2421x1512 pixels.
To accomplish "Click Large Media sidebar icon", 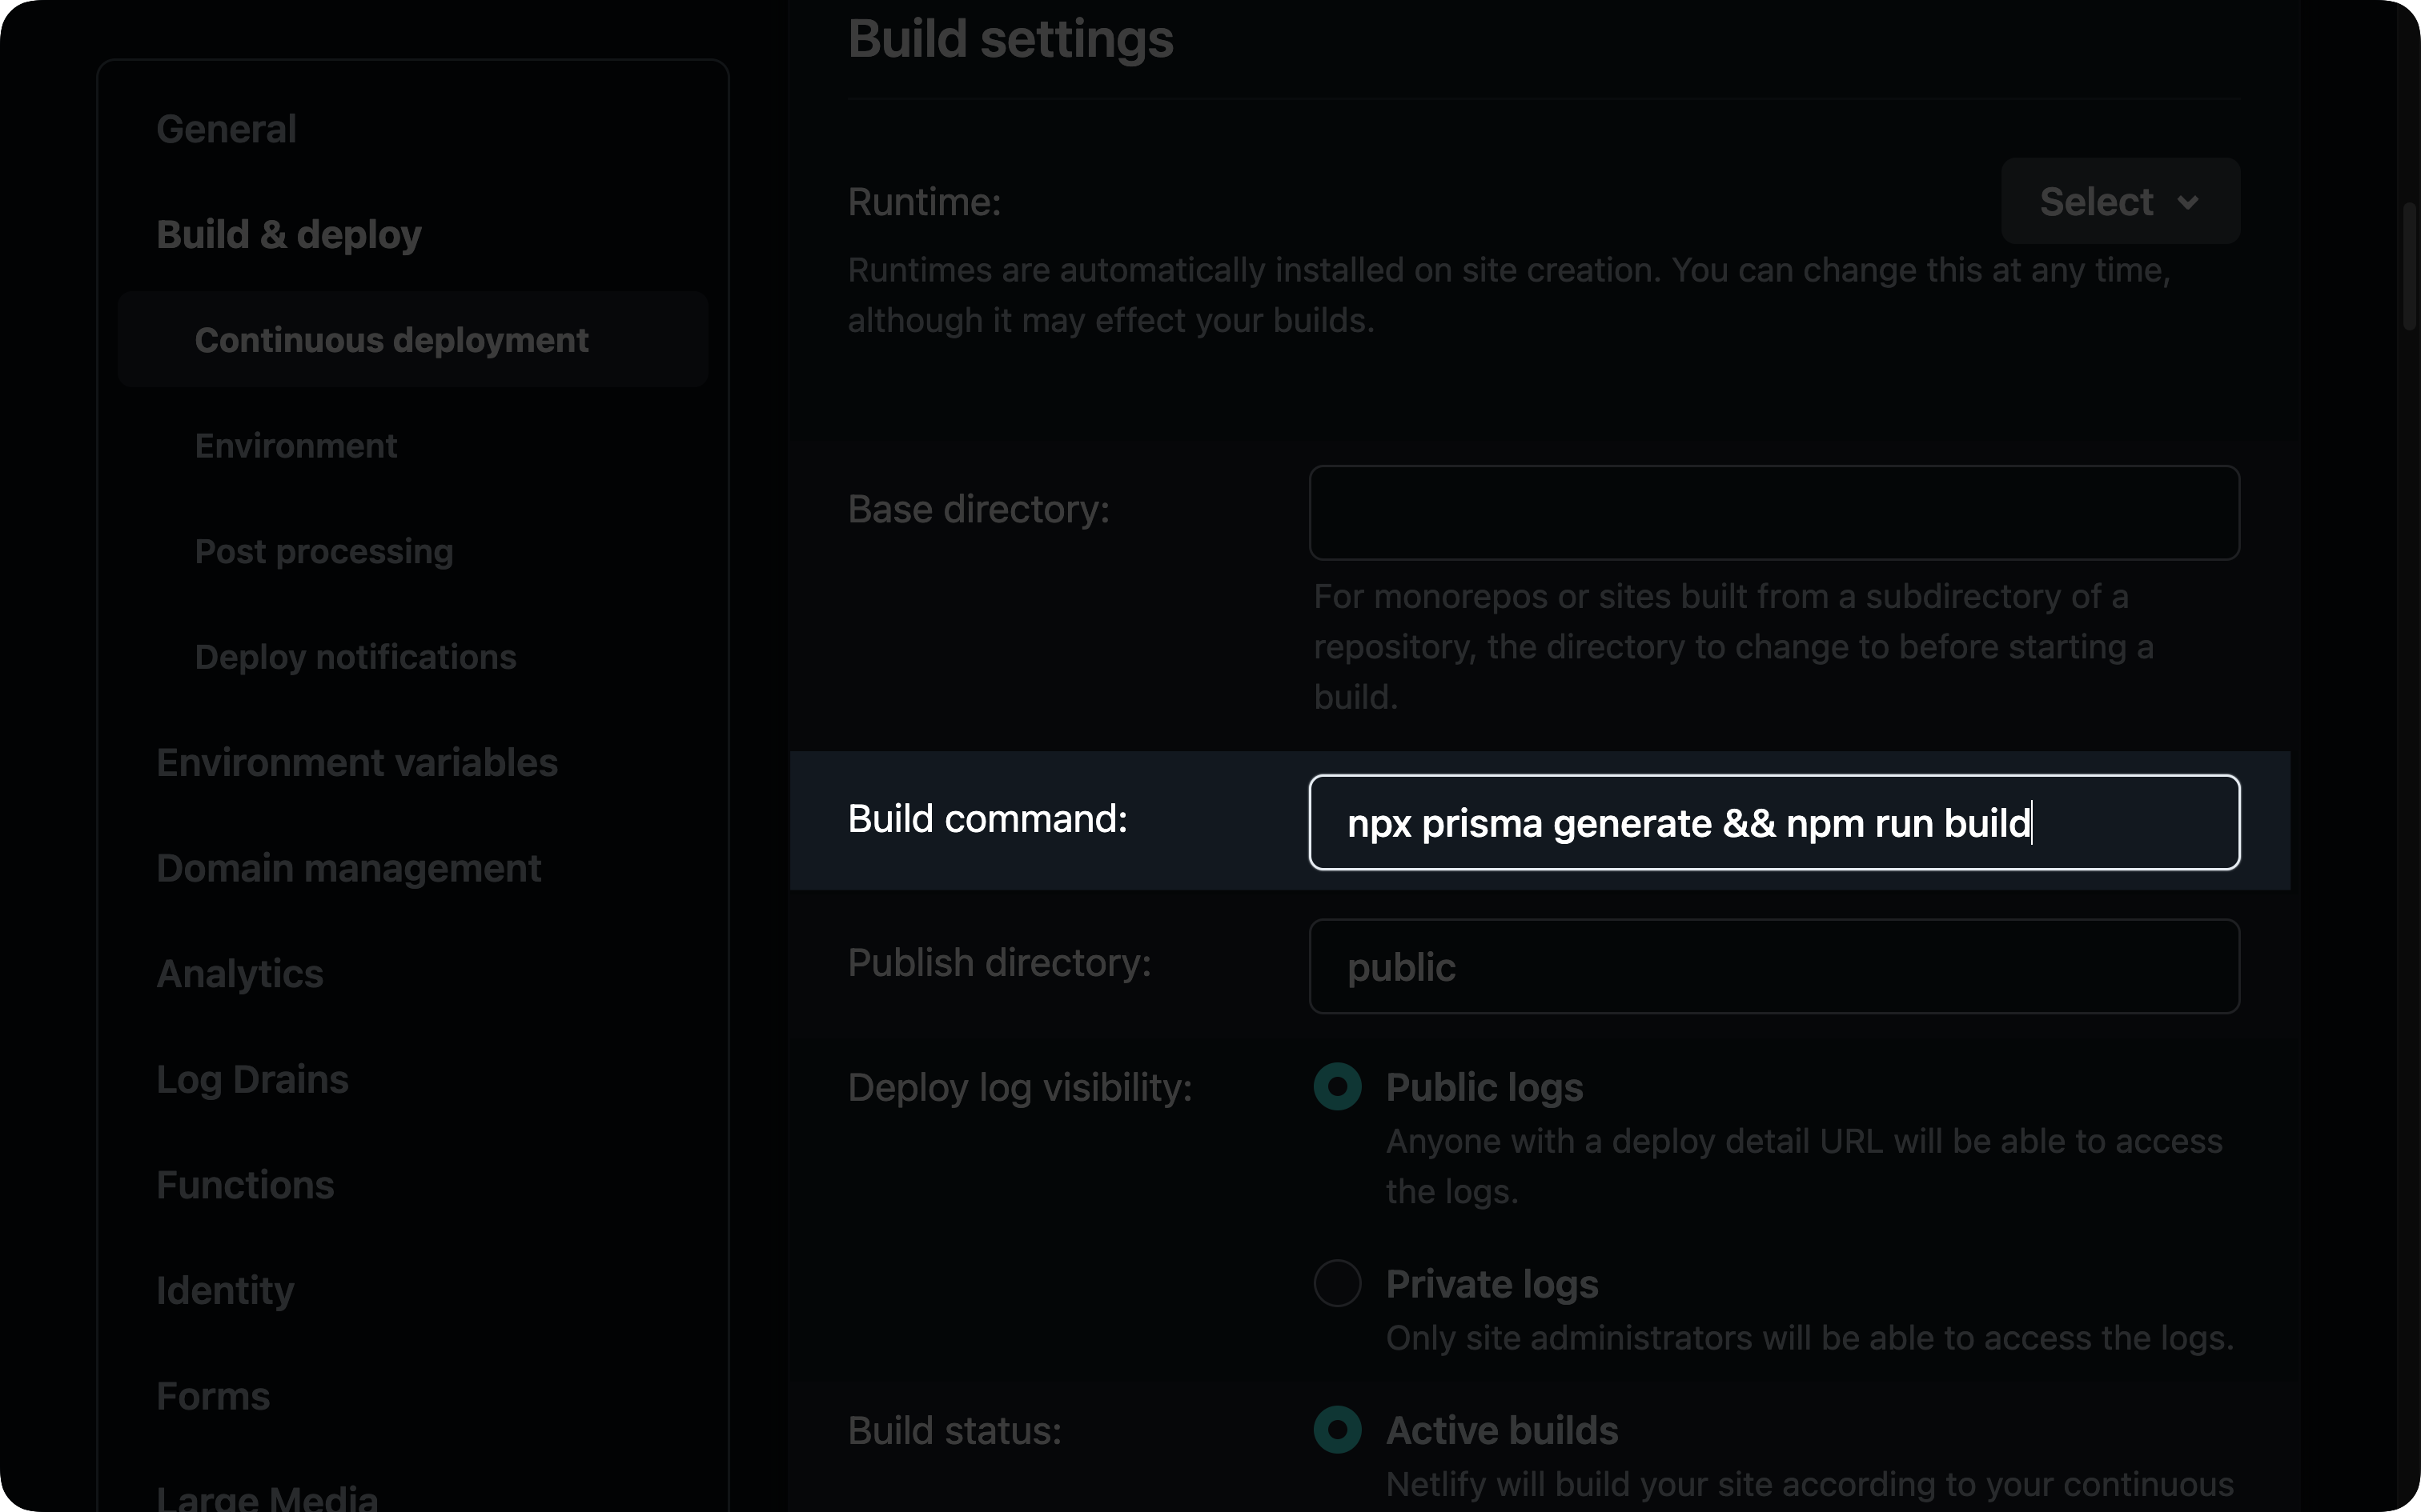I will pos(265,1494).
